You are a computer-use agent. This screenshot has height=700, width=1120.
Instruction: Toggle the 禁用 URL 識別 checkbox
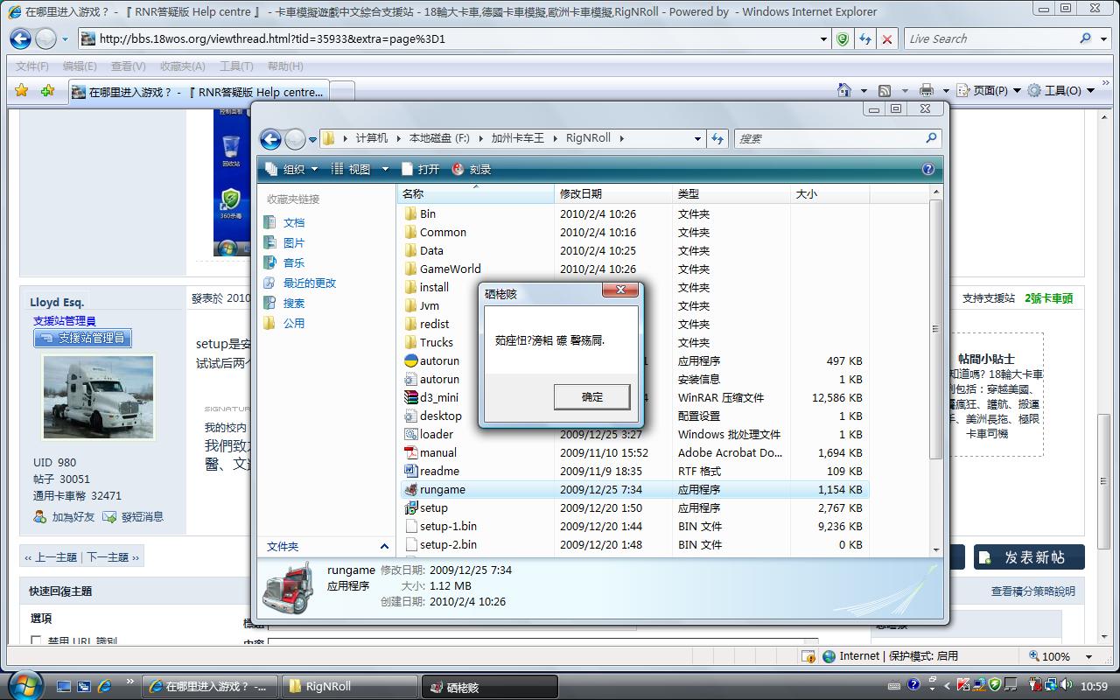(x=36, y=640)
